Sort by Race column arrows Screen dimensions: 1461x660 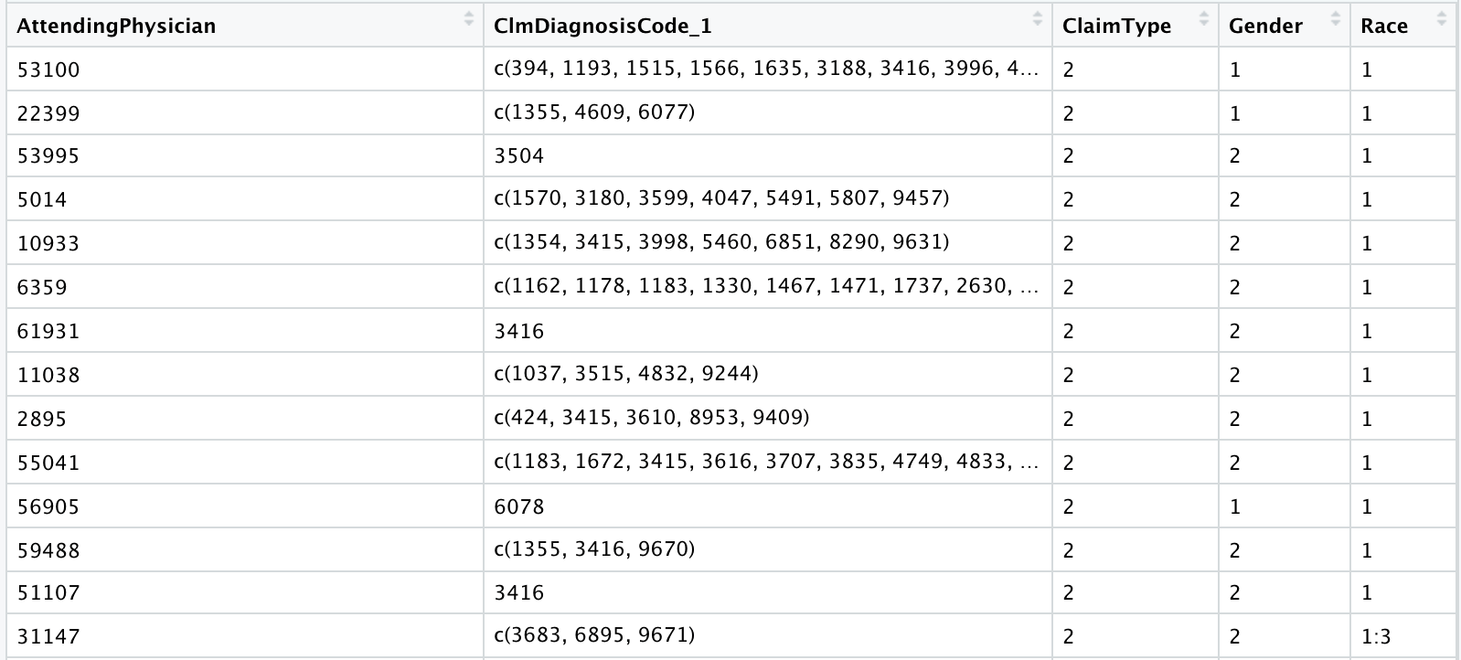point(1442,18)
